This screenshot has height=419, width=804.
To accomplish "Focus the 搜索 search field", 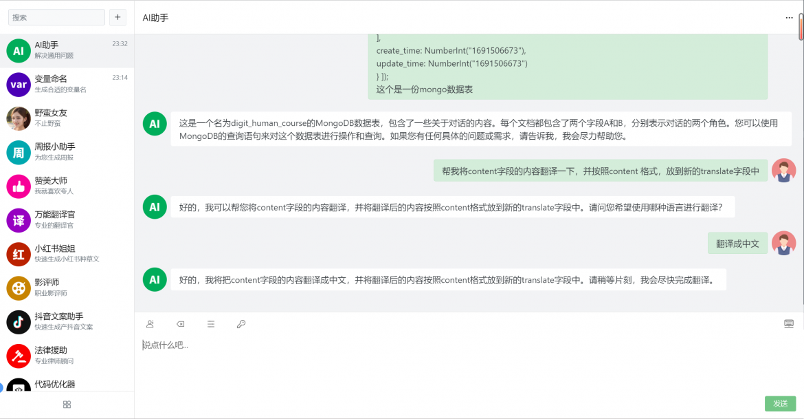I will click(56, 17).
